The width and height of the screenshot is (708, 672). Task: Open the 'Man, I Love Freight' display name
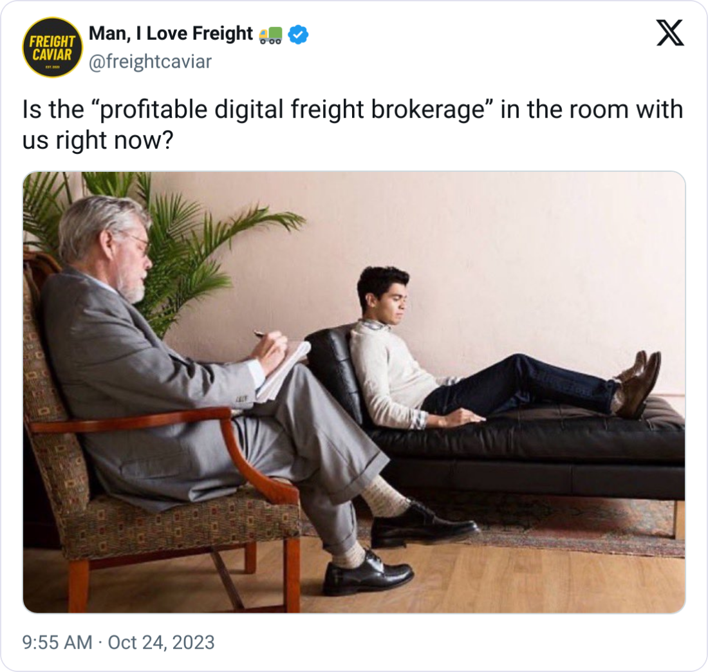[x=171, y=33]
